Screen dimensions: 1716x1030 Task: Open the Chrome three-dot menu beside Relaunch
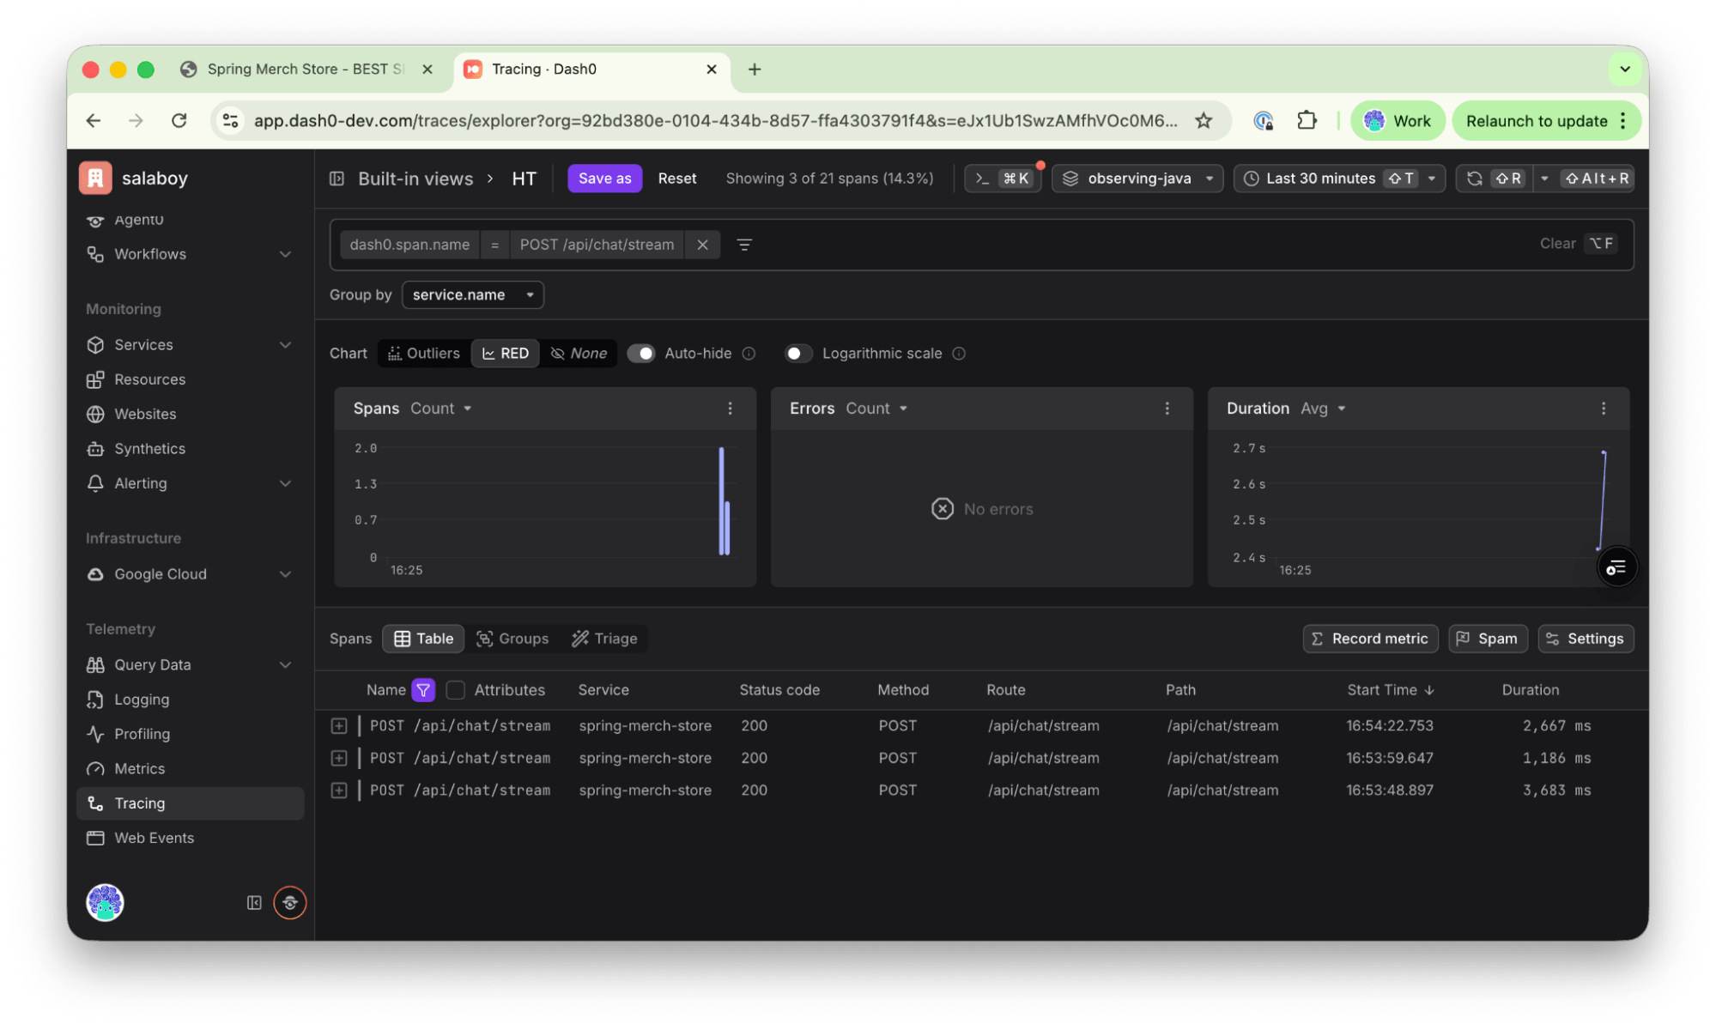[1623, 121]
